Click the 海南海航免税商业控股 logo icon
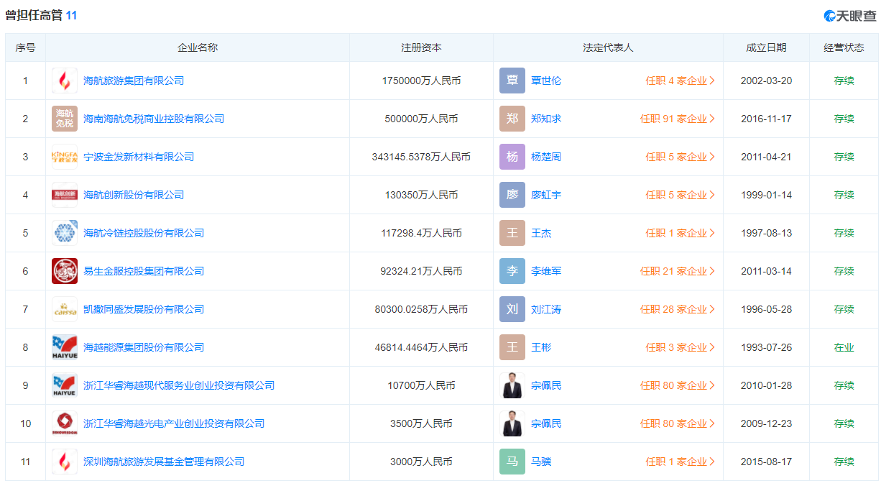 65,119
